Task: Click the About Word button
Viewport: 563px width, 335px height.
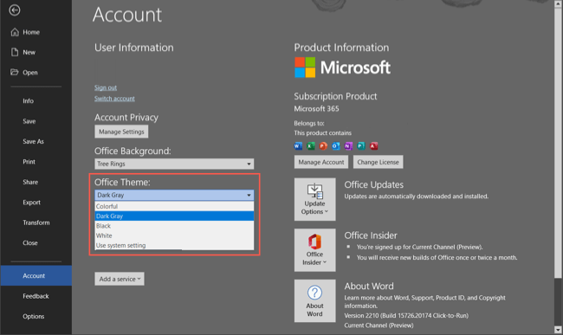Action: tap(315, 301)
